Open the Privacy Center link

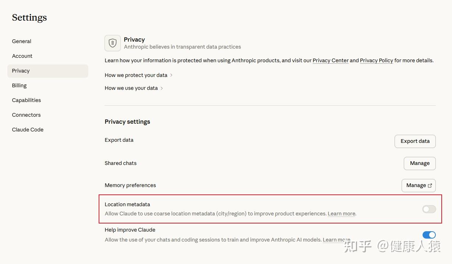[331, 60]
